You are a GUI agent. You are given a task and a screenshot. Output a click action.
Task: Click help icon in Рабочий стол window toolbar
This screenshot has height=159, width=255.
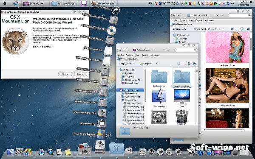194,64
